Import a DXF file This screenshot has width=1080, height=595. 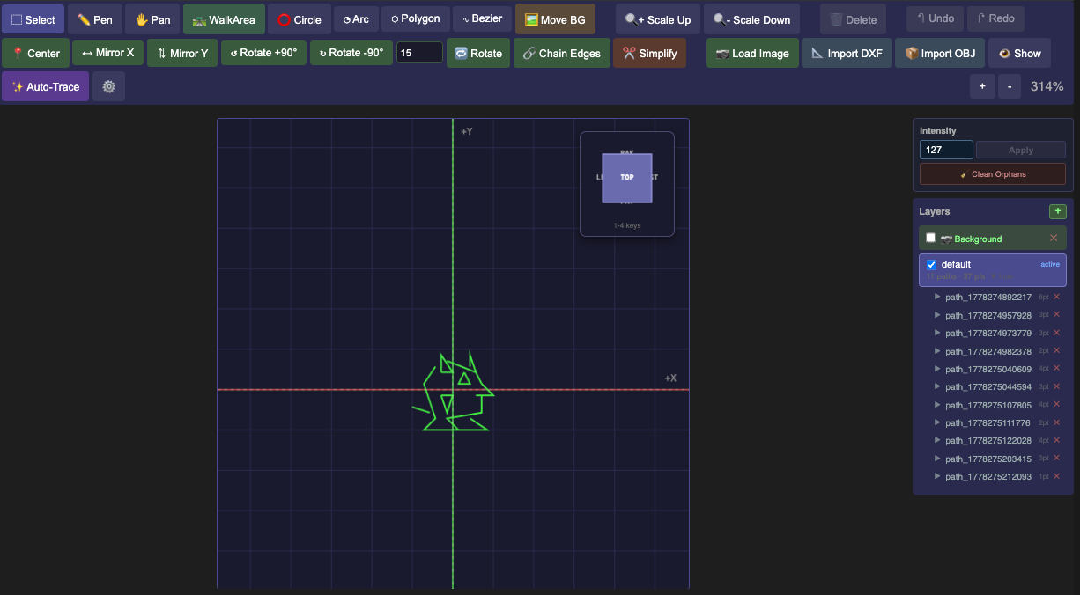coord(847,53)
